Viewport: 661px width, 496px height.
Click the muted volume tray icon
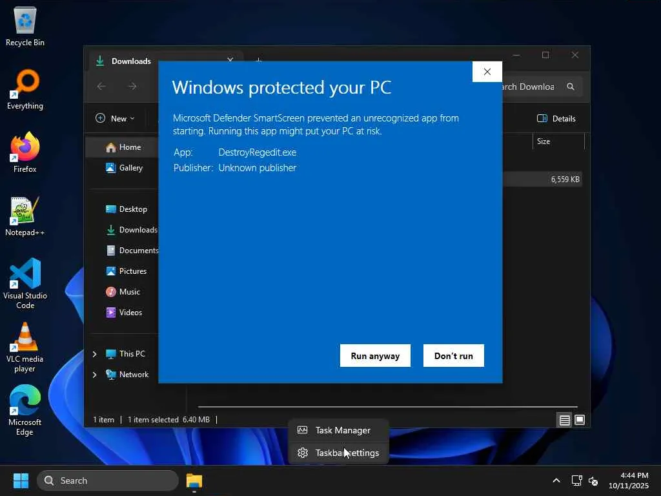coord(593,480)
